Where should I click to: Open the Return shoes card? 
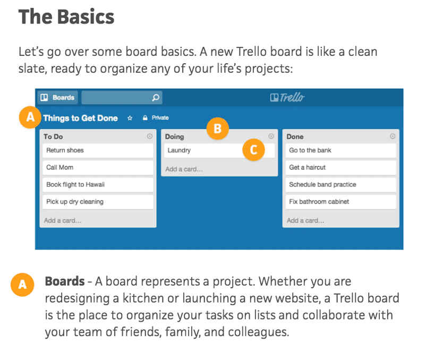pos(98,150)
